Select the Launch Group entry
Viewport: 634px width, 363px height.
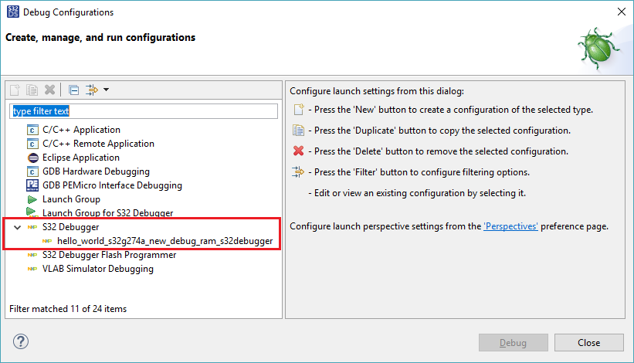pyautogui.click(x=71, y=199)
